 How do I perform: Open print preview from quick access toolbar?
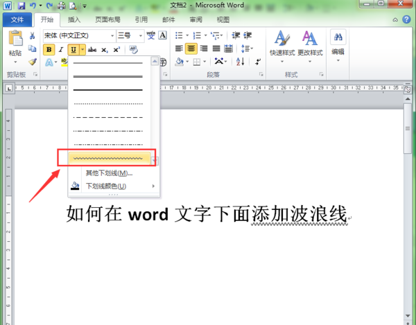[73, 6]
